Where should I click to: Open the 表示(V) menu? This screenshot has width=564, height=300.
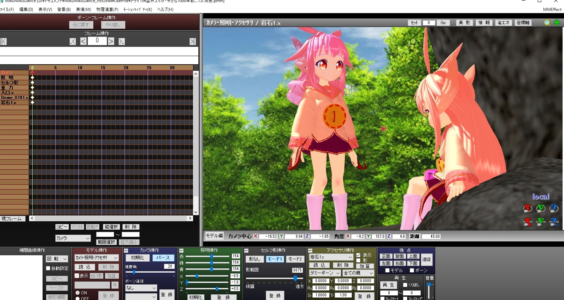pos(45,10)
